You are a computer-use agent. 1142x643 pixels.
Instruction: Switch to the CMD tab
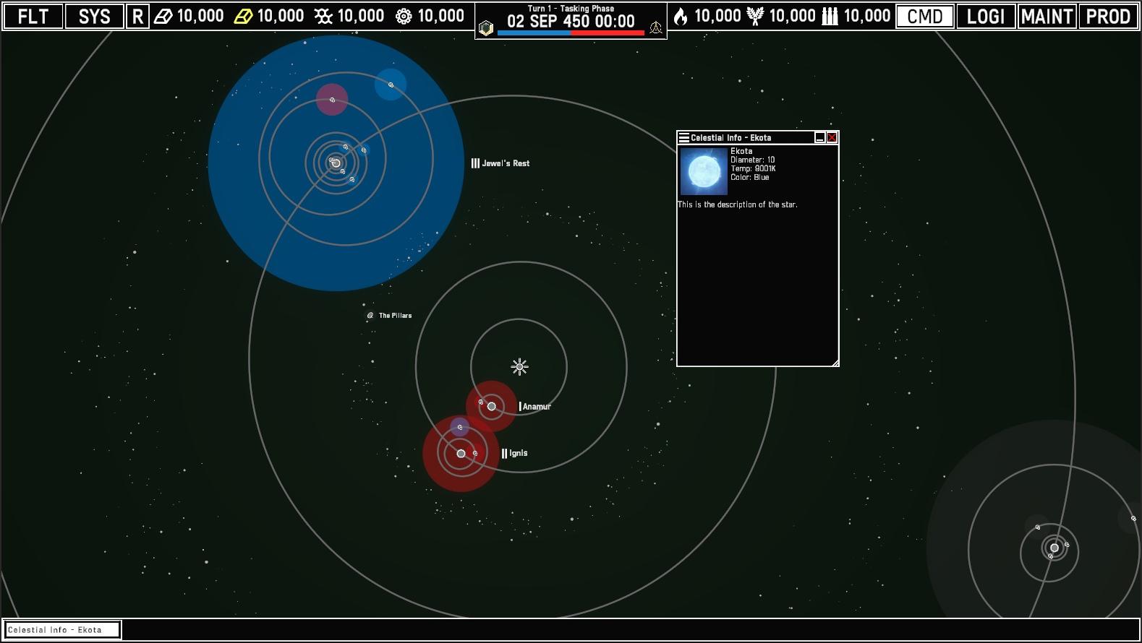coord(925,16)
